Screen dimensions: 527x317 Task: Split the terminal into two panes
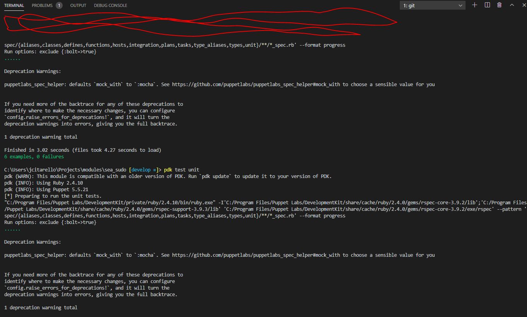coord(487,5)
